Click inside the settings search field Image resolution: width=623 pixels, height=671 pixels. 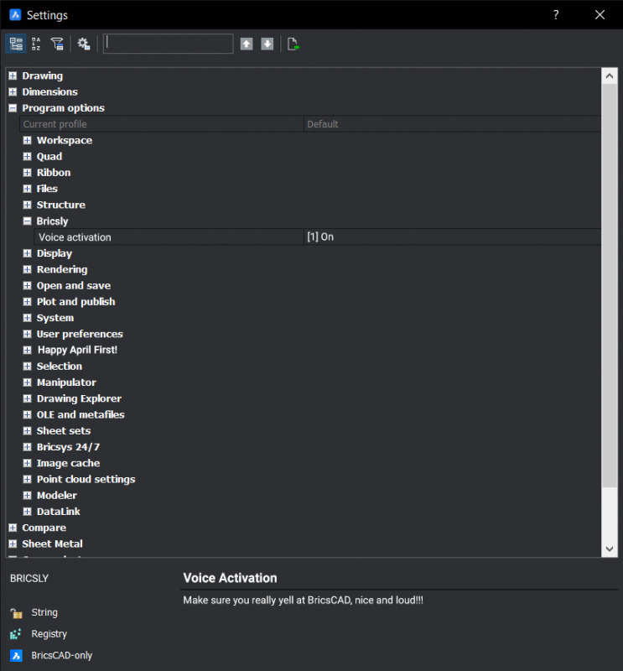[169, 44]
